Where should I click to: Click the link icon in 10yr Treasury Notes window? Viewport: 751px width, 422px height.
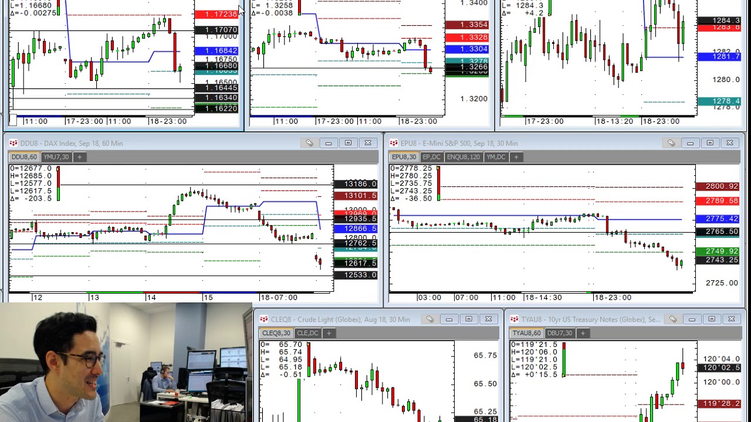click(x=673, y=319)
